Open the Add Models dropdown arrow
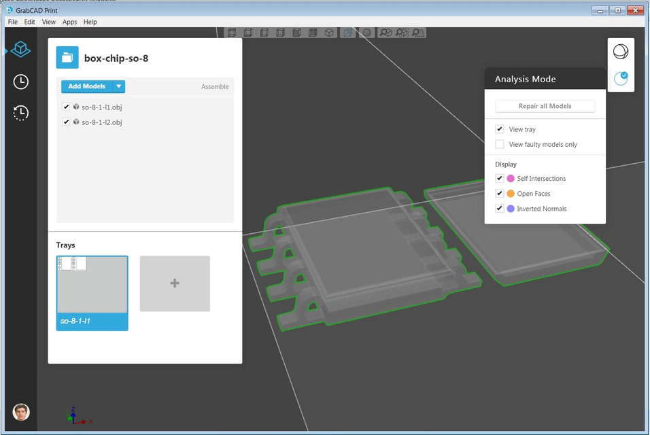Image resolution: width=650 pixels, height=435 pixels. click(119, 86)
